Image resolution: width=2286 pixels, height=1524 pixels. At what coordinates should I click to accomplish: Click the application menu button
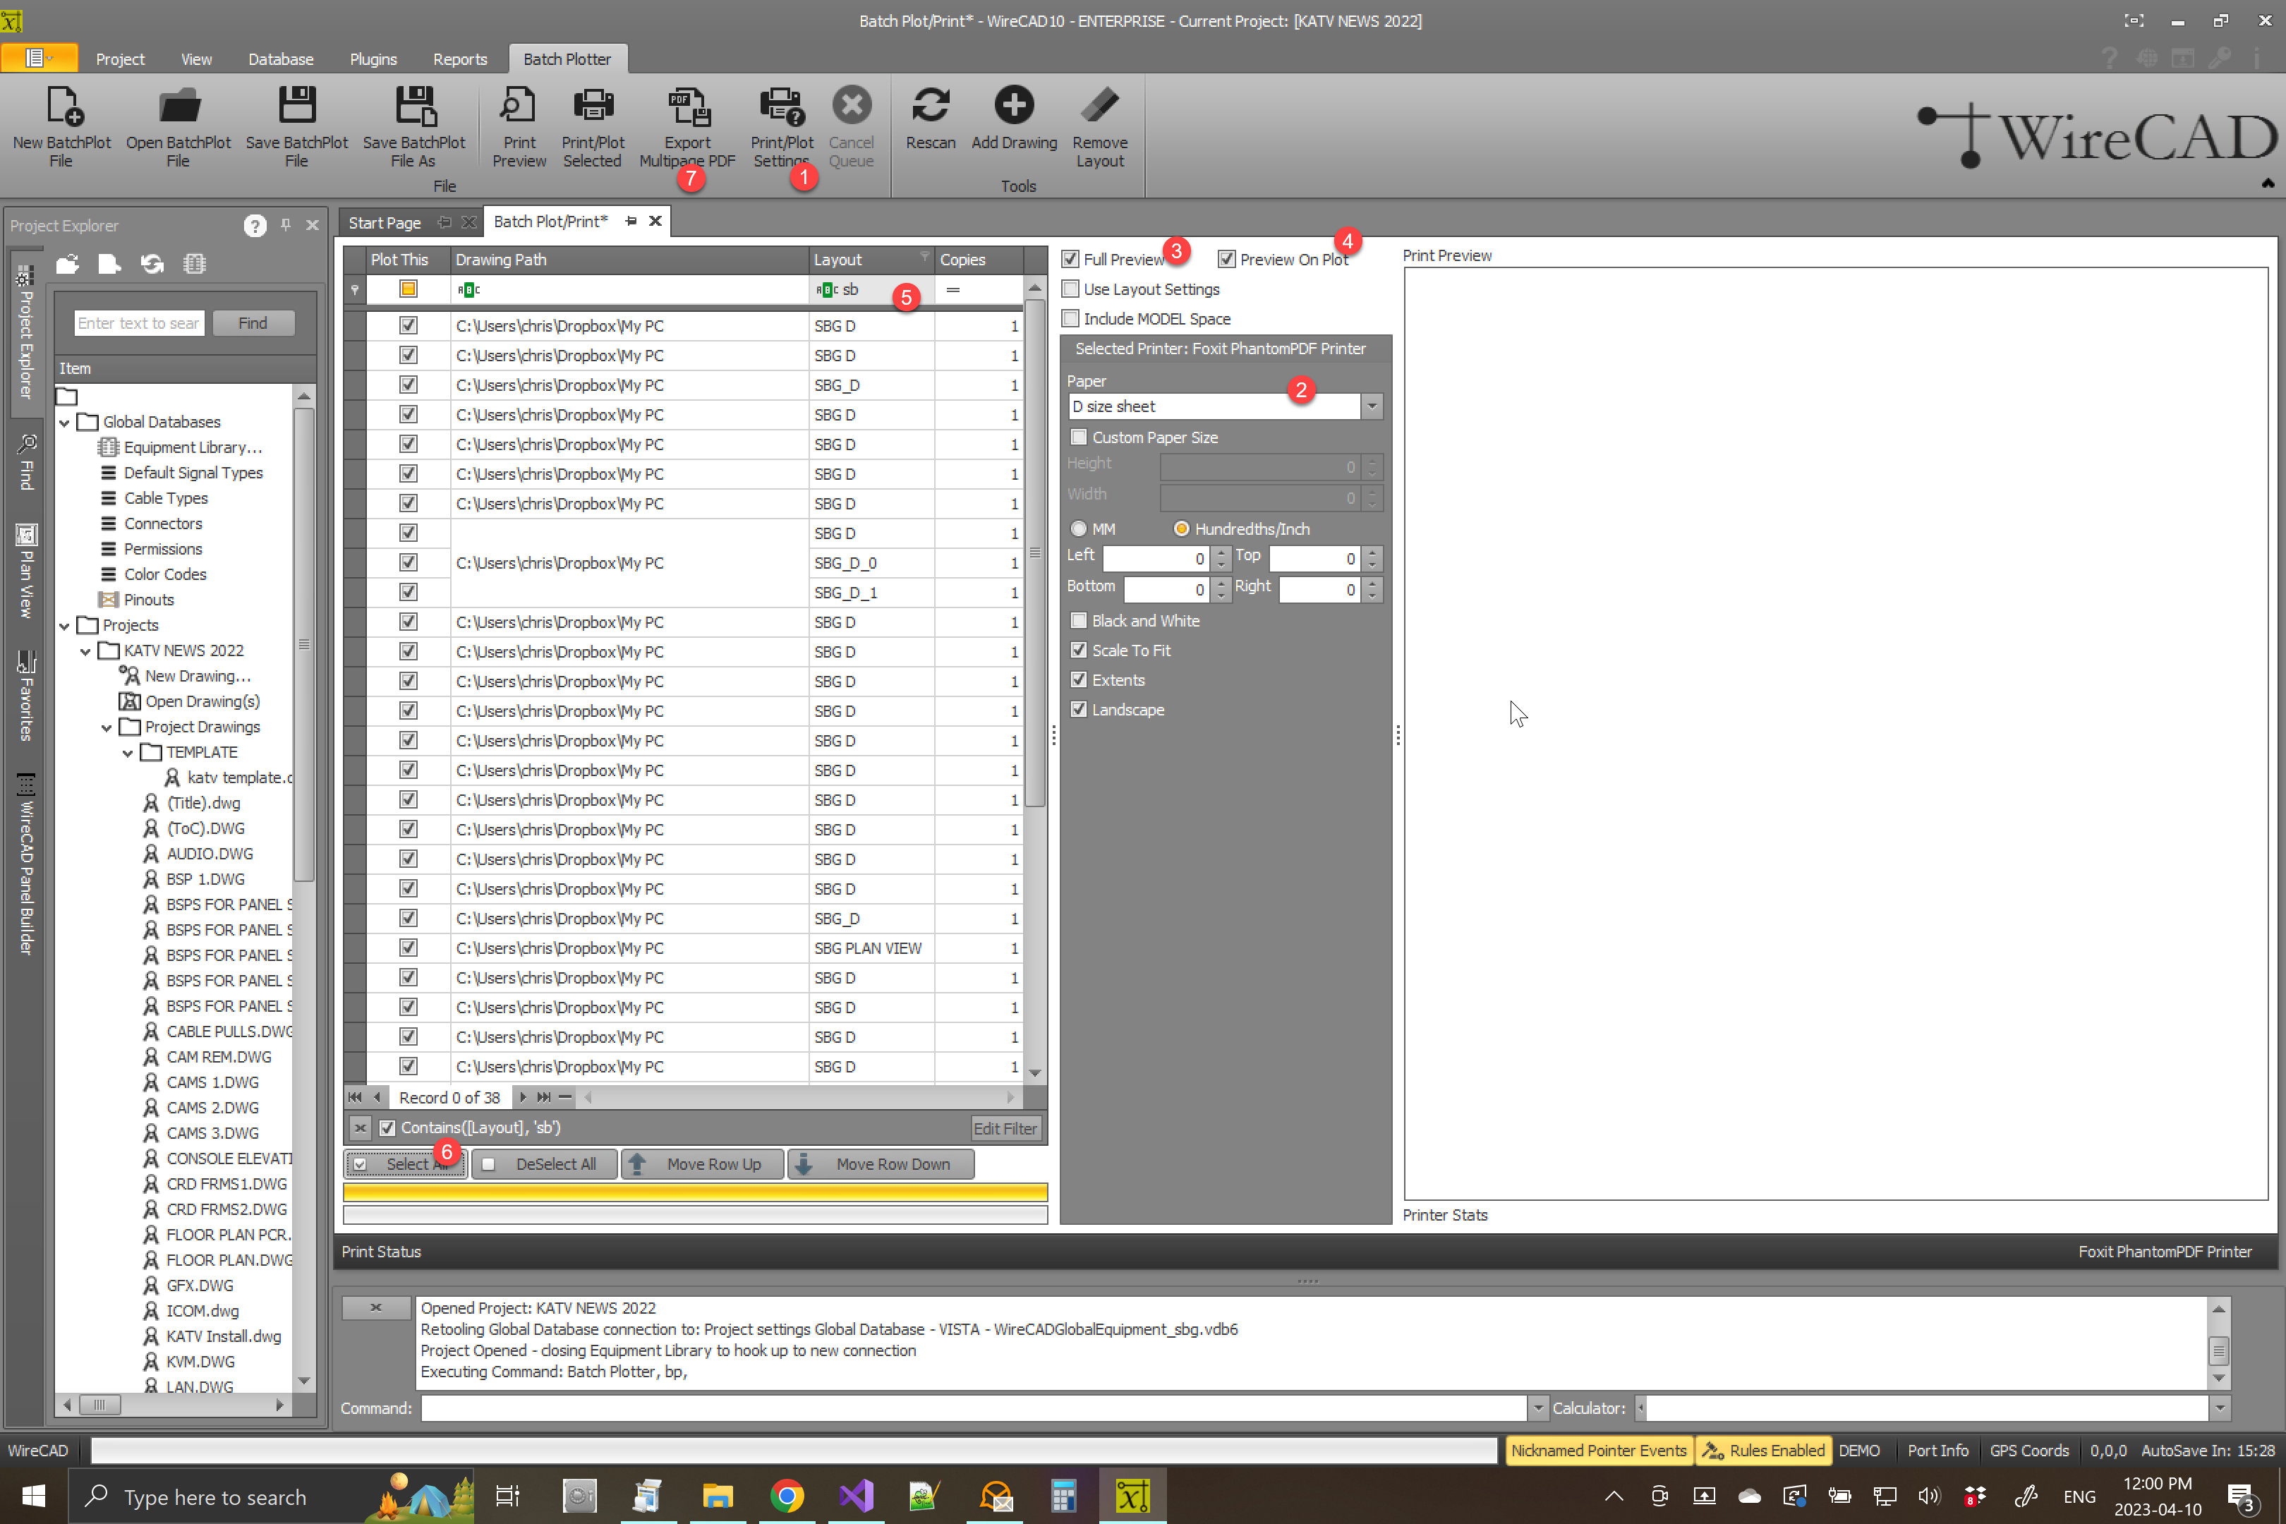(x=39, y=59)
